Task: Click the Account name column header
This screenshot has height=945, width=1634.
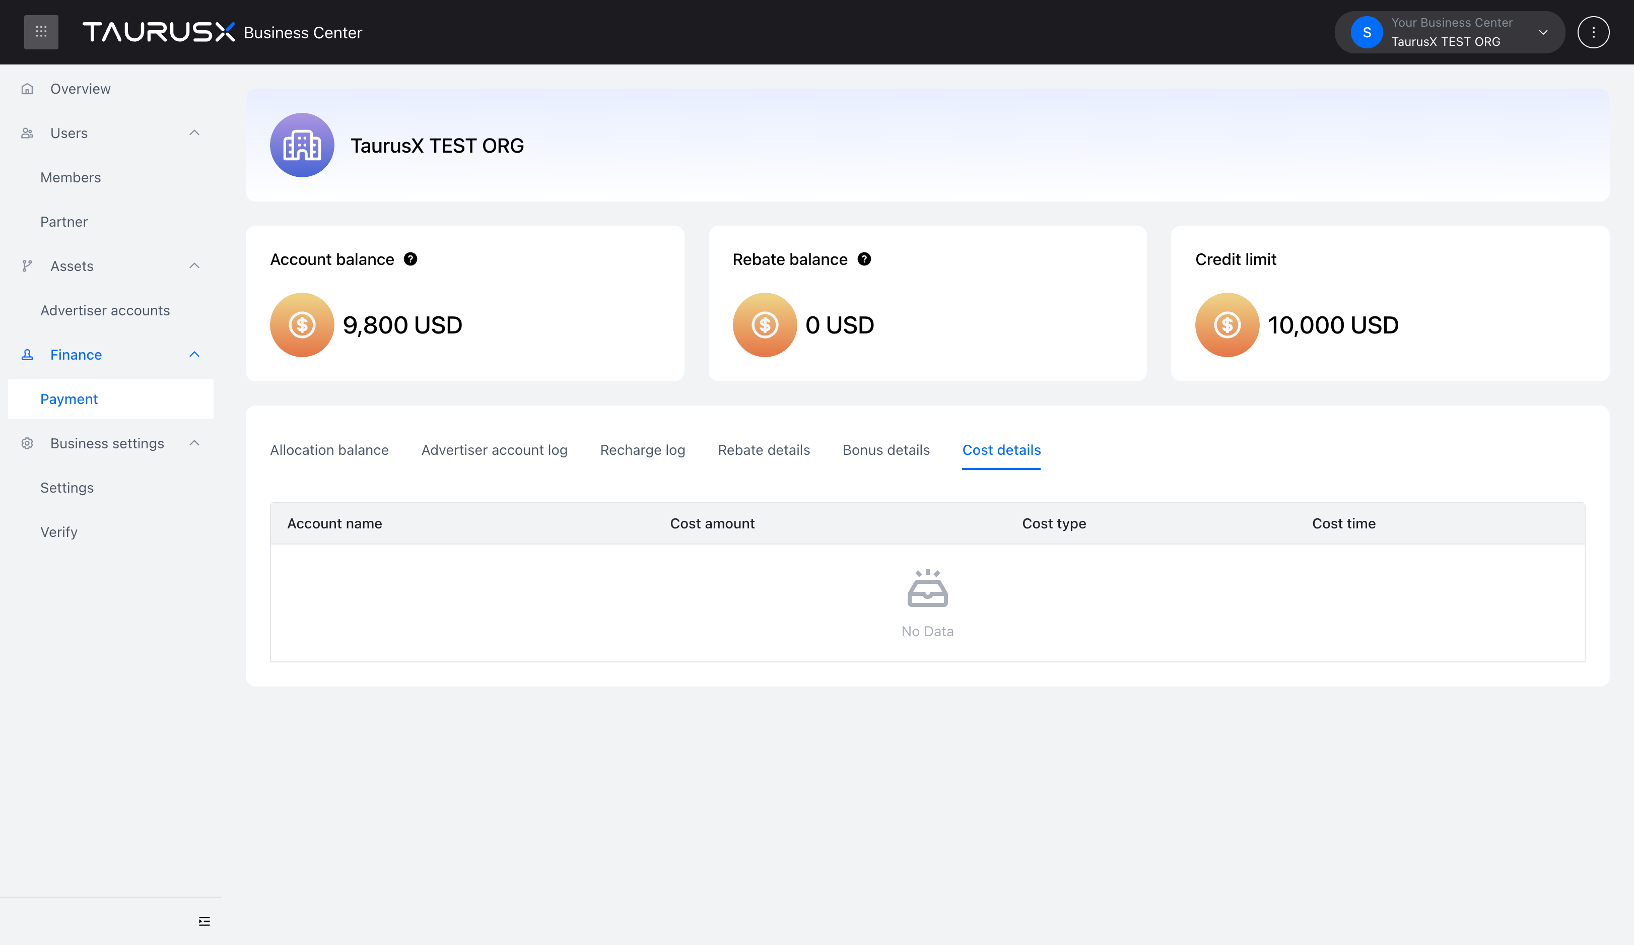Action: (334, 523)
